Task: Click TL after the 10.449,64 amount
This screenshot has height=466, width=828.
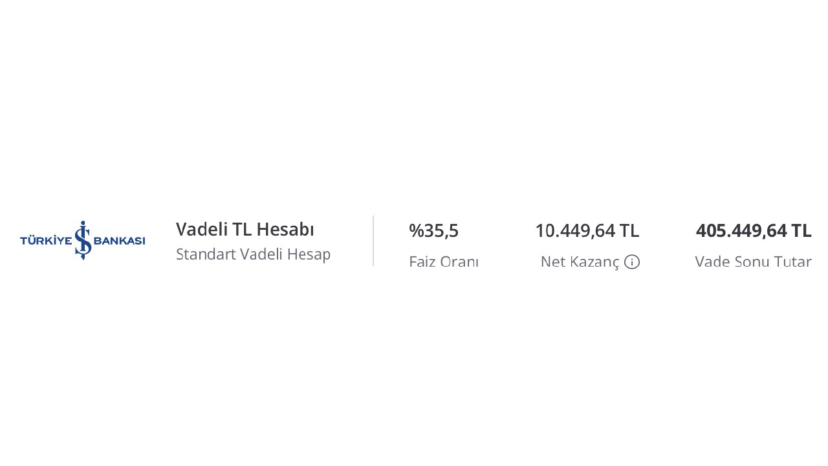Action: pos(629,230)
